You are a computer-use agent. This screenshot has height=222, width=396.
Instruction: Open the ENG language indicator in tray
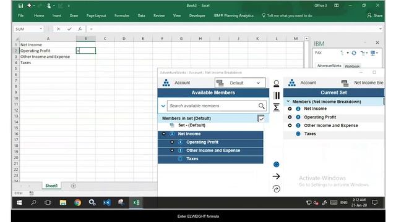(344, 203)
